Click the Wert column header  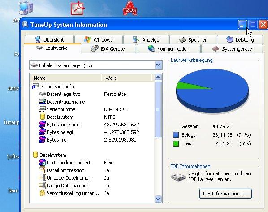pos(126,78)
